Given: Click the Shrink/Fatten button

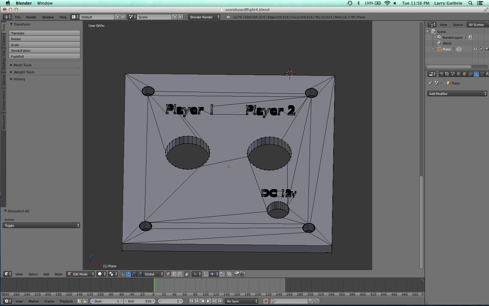Looking at the screenshot, I should pos(44,51).
